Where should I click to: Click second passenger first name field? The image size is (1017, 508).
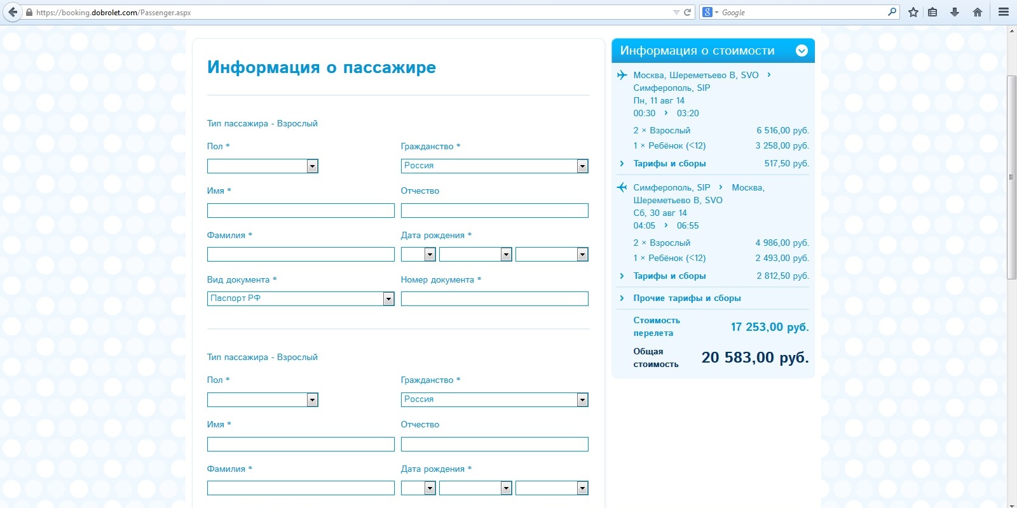tap(301, 444)
